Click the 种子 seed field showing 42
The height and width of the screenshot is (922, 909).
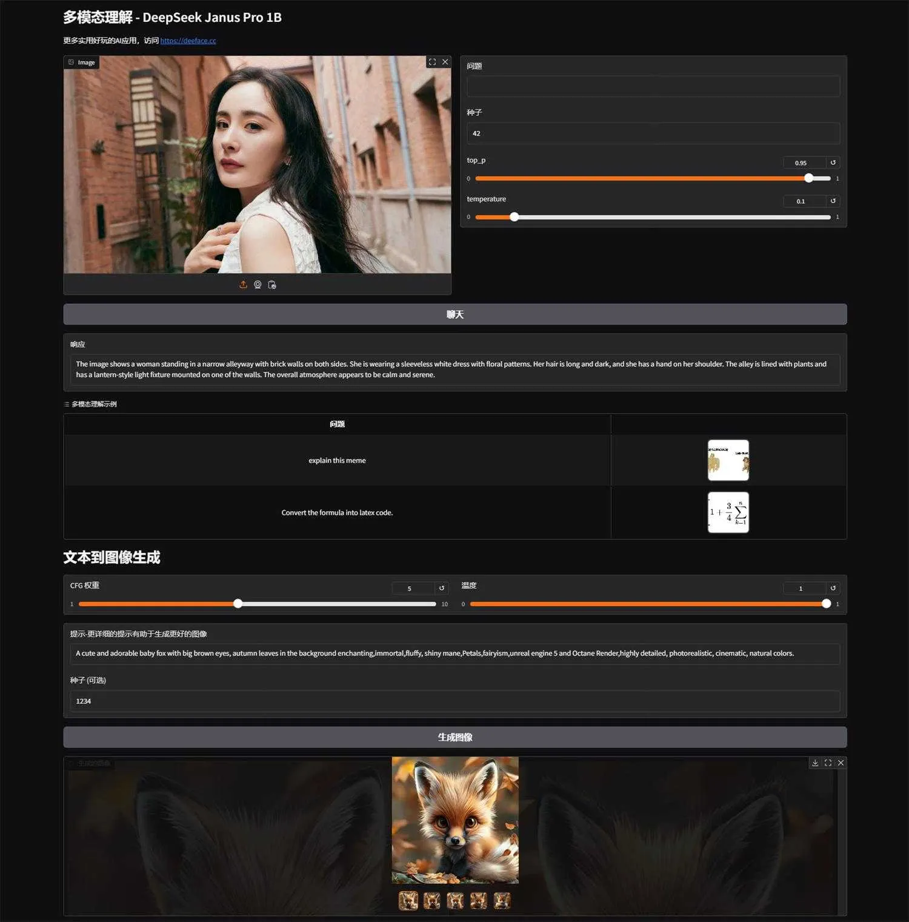(653, 133)
